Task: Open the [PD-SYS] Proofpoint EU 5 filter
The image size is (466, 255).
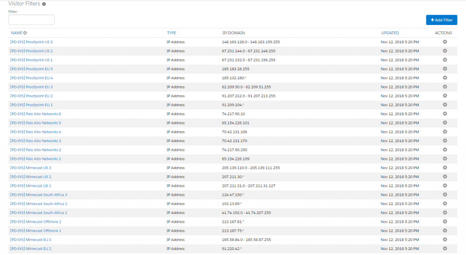Action: [x=31, y=69]
